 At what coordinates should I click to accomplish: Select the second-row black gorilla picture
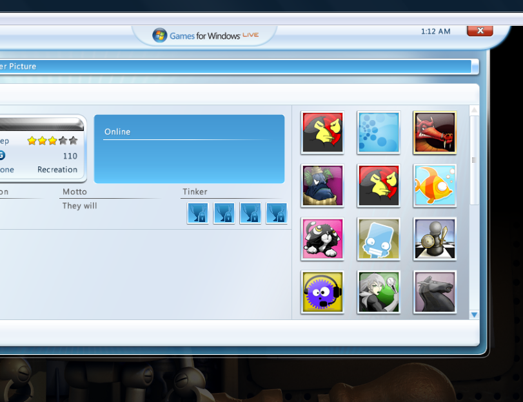tap(379, 185)
